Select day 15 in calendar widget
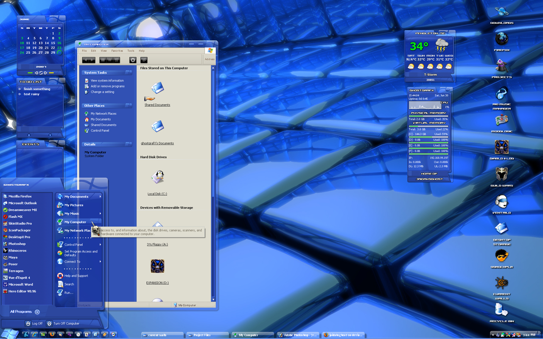The height and width of the screenshot is (339, 543). click(x=53, y=43)
